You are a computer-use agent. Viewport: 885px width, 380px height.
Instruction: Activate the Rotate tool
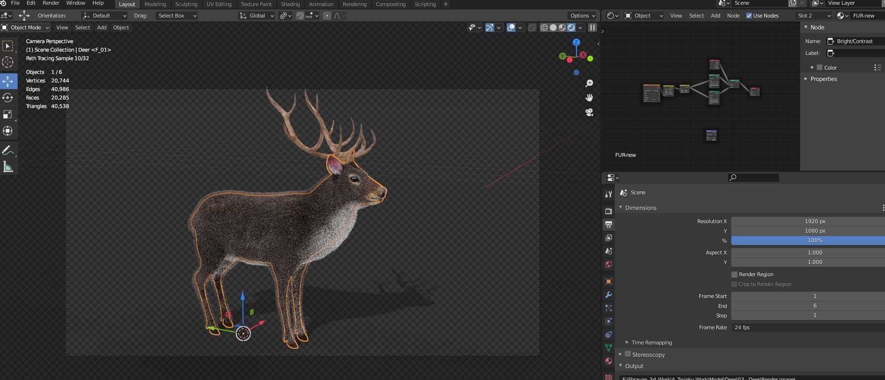pos(8,98)
